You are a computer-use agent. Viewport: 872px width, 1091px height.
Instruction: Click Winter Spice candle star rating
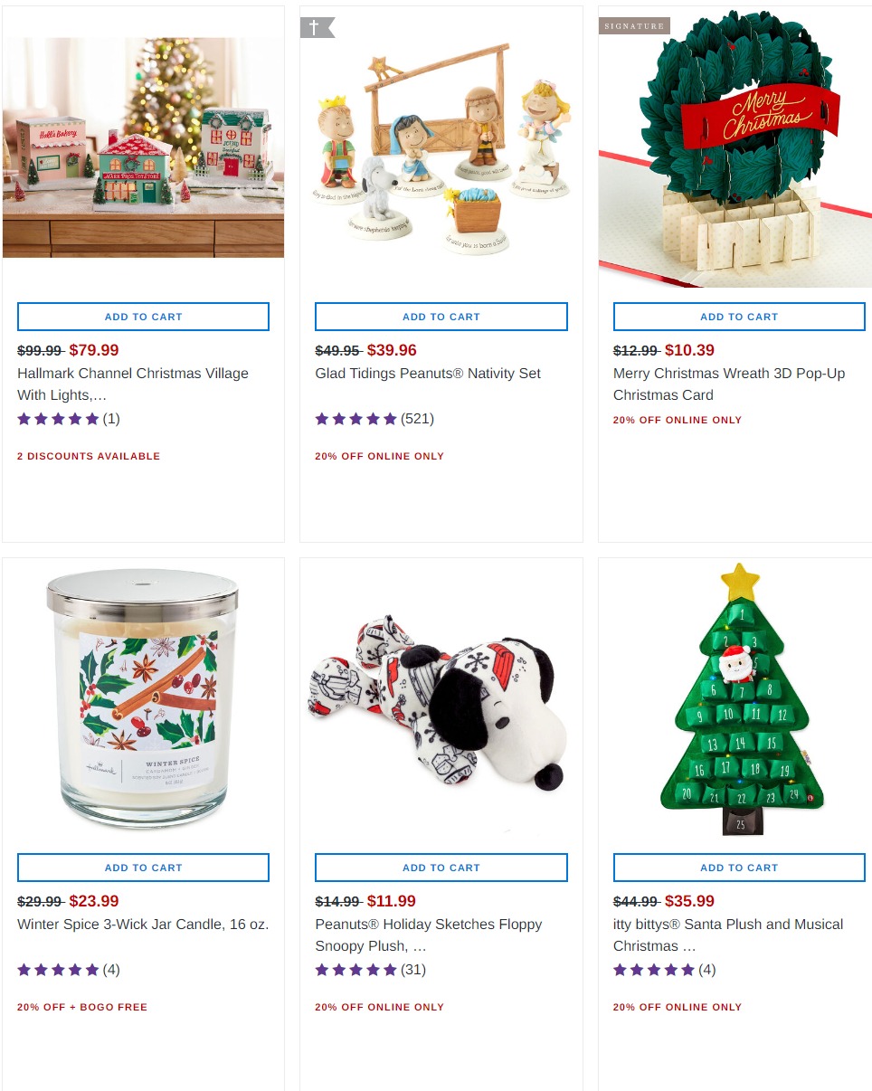[x=69, y=970]
